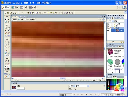The image size is (128, 97).
Task: Click the Paste icon in toolbar
Action: [x=33, y=13]
